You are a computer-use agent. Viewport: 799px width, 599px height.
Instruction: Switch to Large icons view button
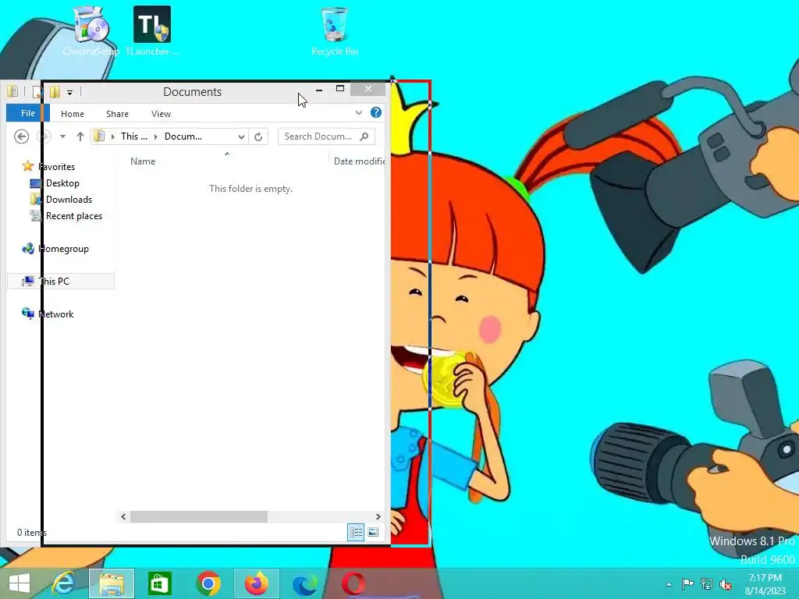coord(373,532)
